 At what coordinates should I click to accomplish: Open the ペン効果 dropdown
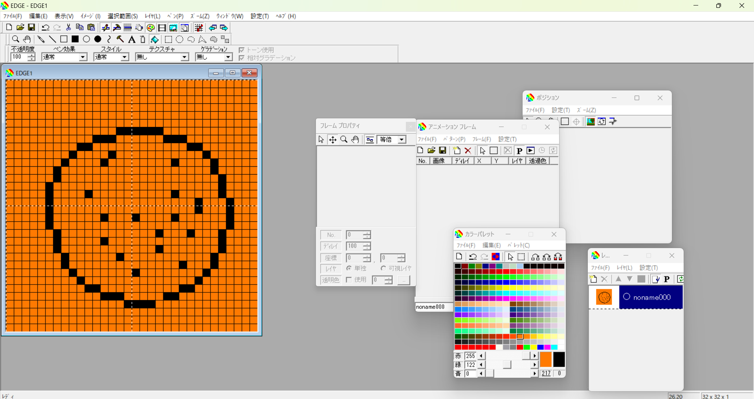click(x=83, y=57)
